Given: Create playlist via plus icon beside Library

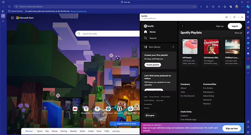Looking at the screenshot, I should [173, 47].
